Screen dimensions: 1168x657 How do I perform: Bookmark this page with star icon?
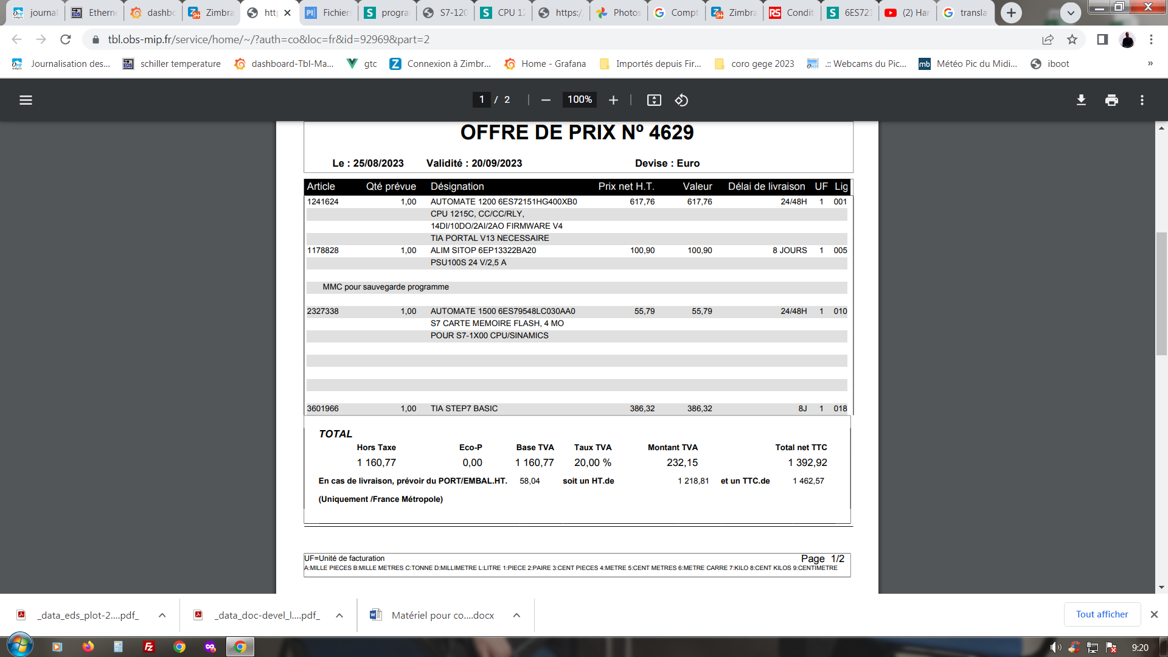(1072, 40)
